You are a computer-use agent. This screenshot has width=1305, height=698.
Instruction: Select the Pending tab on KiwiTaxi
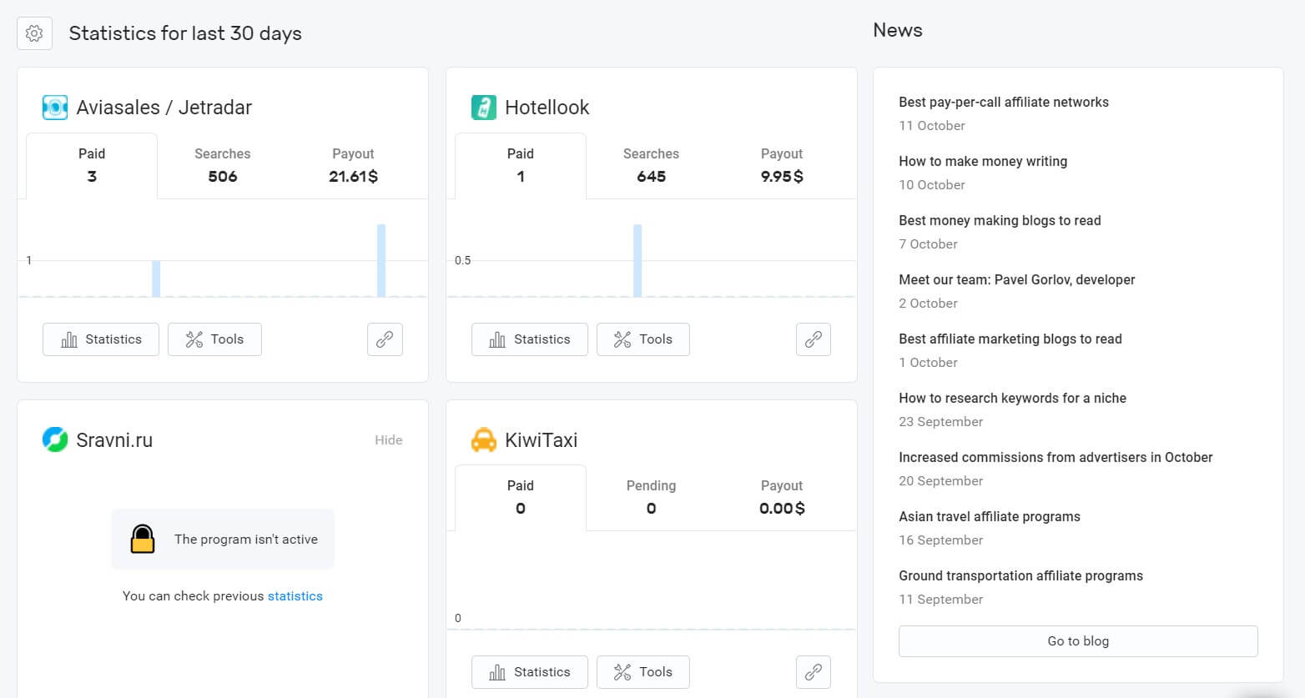(651, 497)
